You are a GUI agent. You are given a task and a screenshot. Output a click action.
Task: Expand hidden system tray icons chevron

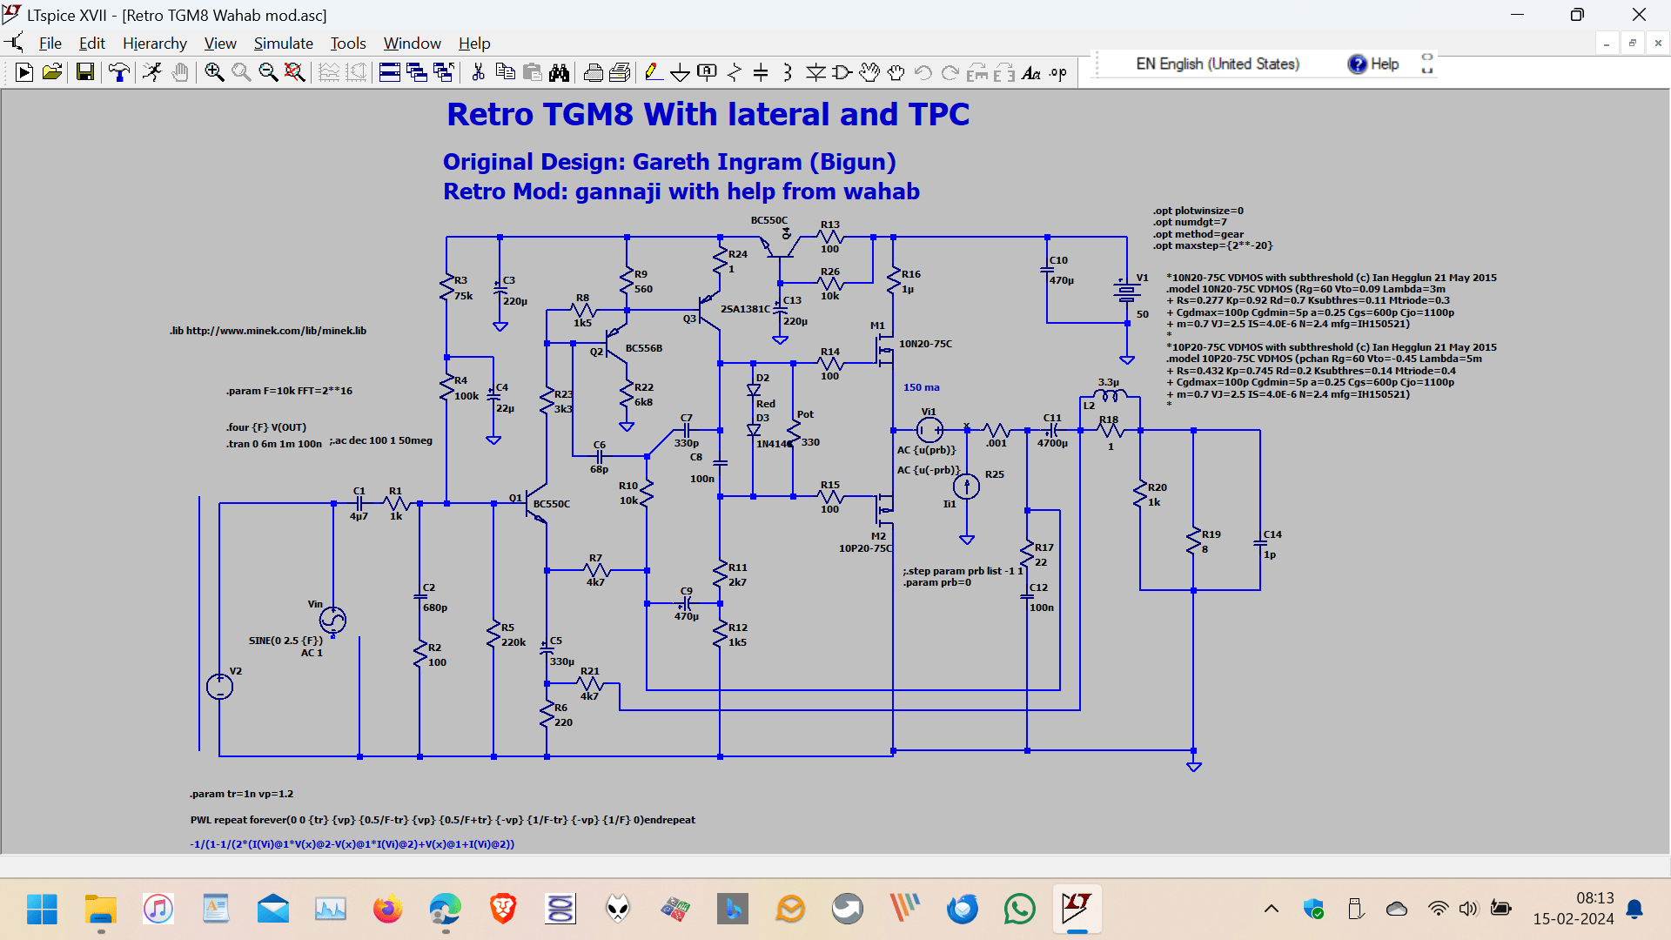pos(1272,910)
